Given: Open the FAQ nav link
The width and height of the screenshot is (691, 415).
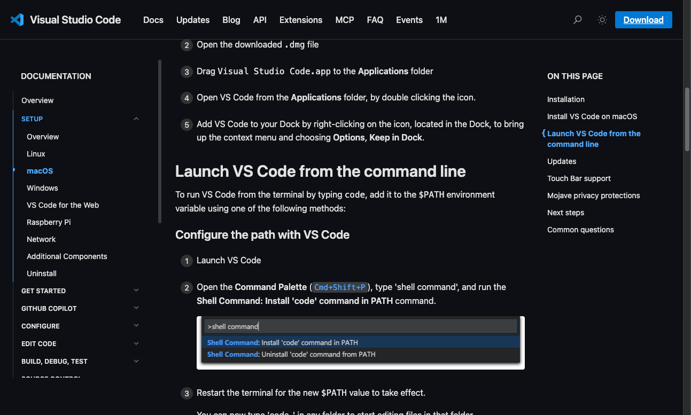Looking at the screenshot, I should [375, 20].
